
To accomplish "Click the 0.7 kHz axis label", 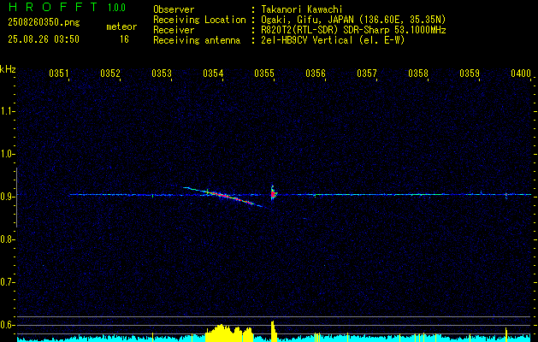I will coord(7,282).
